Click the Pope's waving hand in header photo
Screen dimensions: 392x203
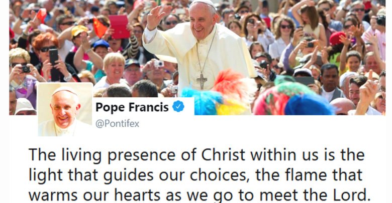157,17
